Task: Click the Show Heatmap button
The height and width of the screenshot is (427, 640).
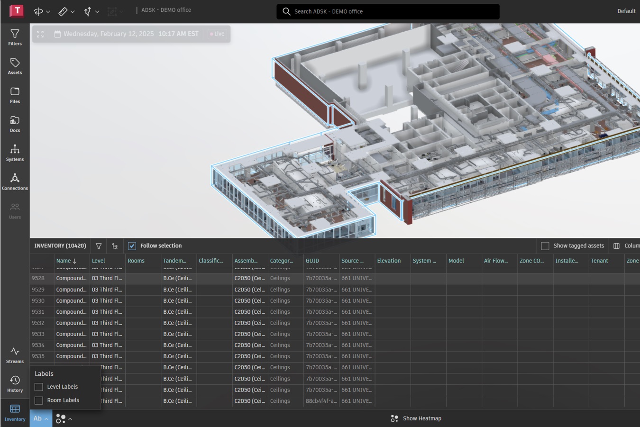Action: tap(415, 418)
